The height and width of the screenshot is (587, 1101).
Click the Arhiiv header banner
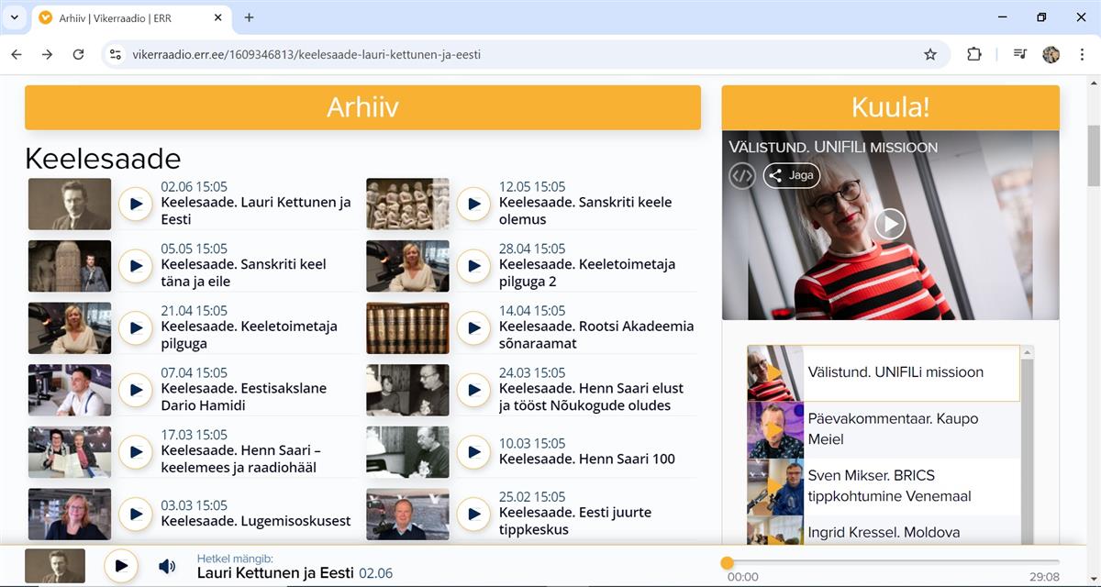pos(362,107)
